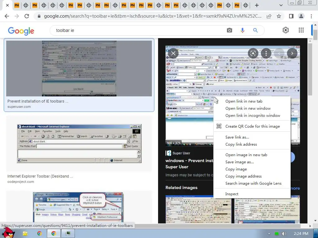Click the blue magnifier search icon
Screen dimensions: 318x238
point(255,30)
